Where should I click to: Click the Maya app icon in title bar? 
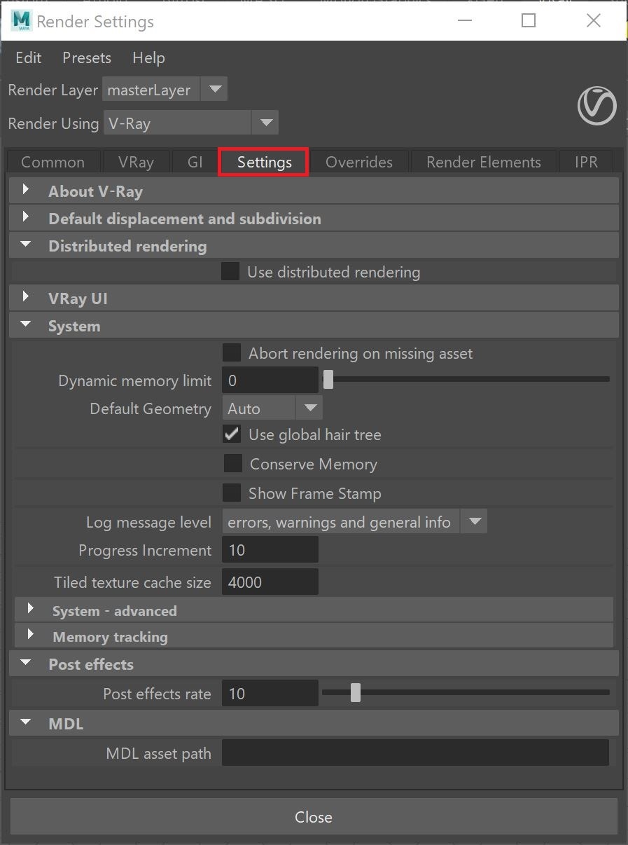21,21
